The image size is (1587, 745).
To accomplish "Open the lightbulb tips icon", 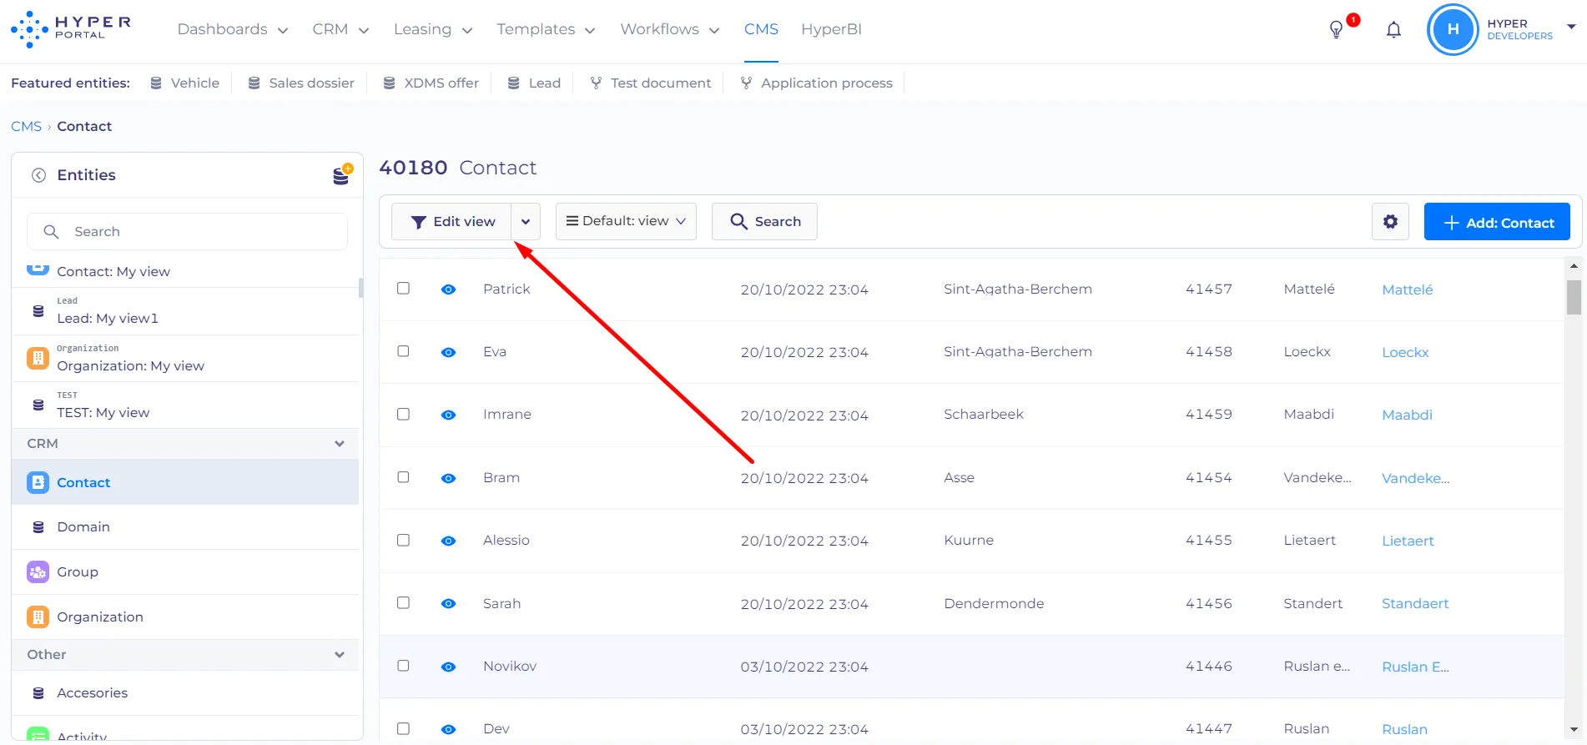I will (x=1336, y=30).
